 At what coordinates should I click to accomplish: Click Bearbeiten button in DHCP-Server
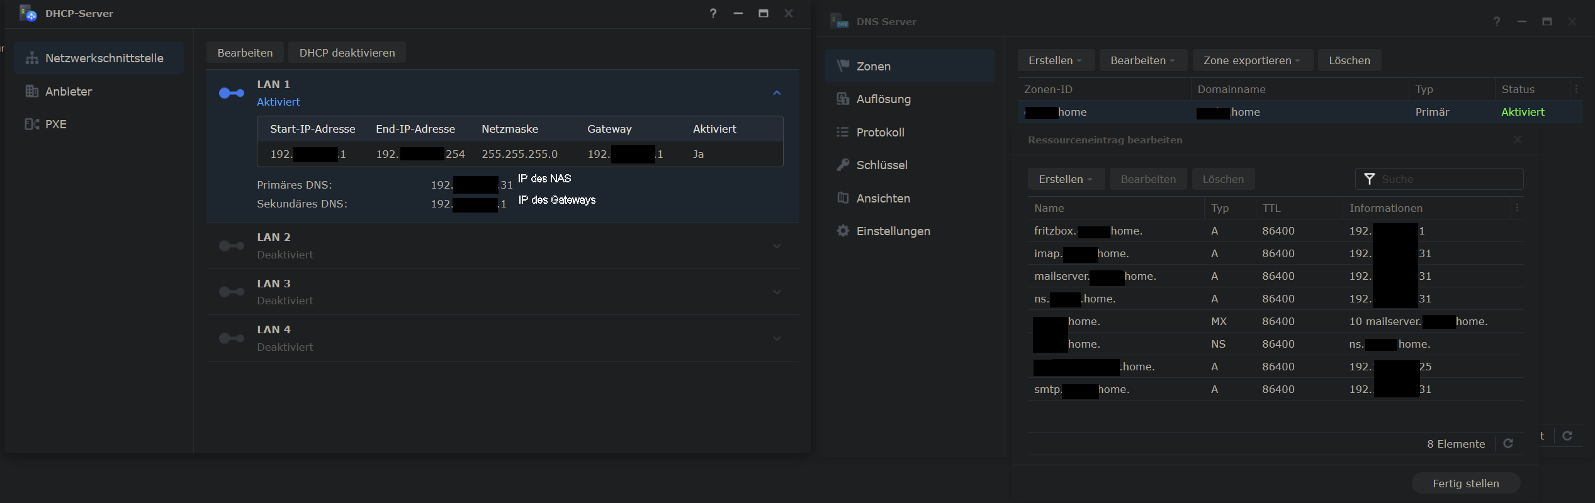(x=245, y=53)
